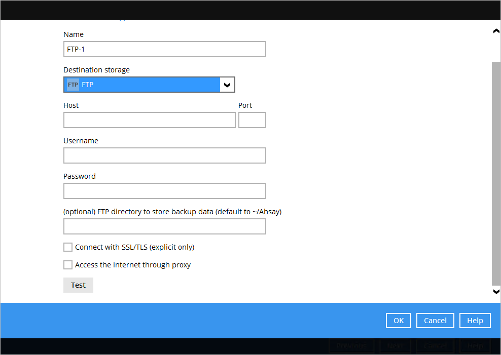The height and width of the screenshot is (355, 501).
Task: Focus the optional FTP directory field
Action: coord(164,226)
